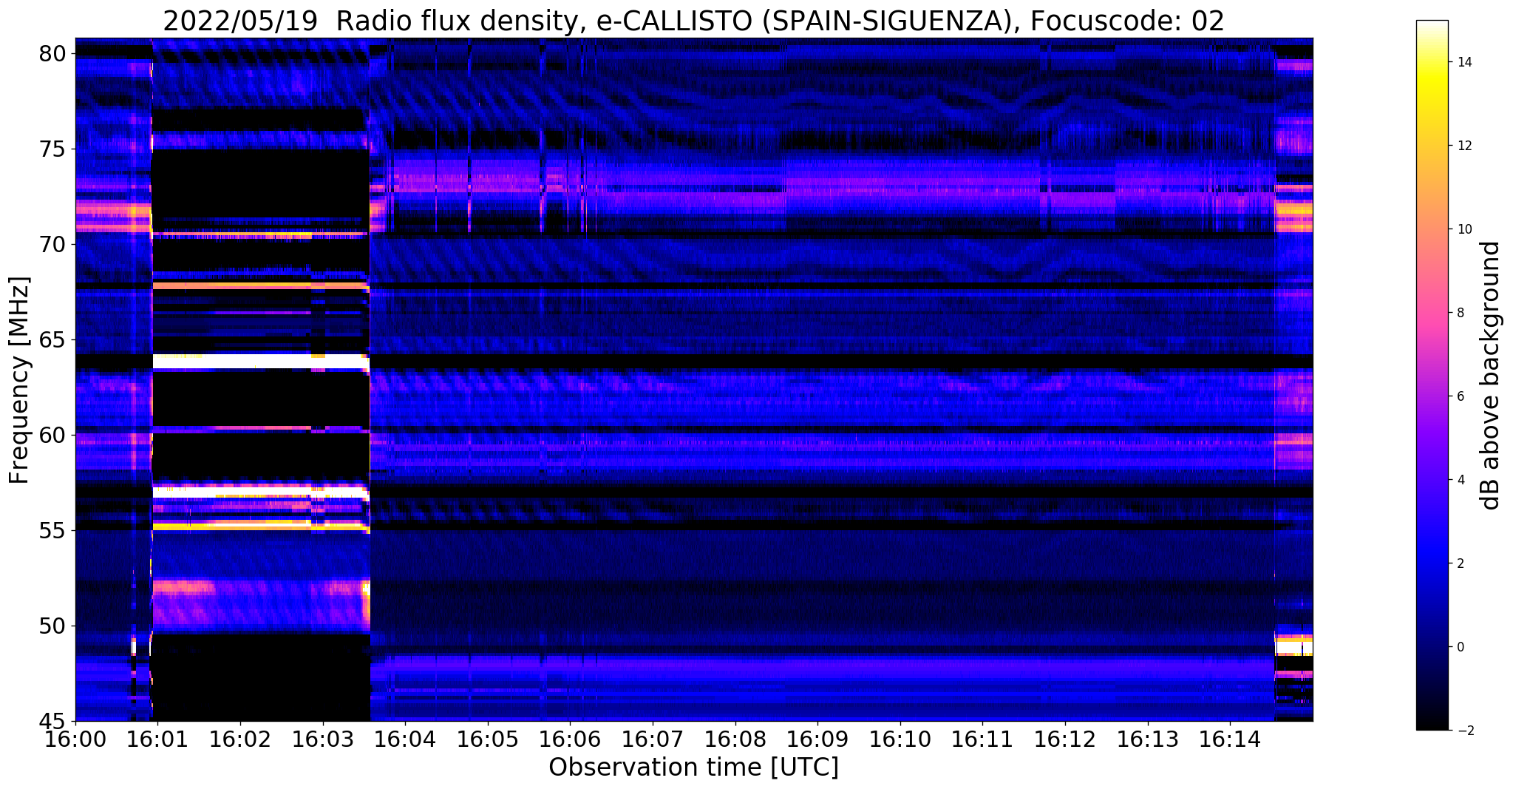
Task: Click the 16:05 time tick label
Action: tap(488, 739)
